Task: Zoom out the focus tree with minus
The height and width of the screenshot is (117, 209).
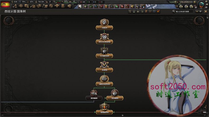Action: (197, 11)
